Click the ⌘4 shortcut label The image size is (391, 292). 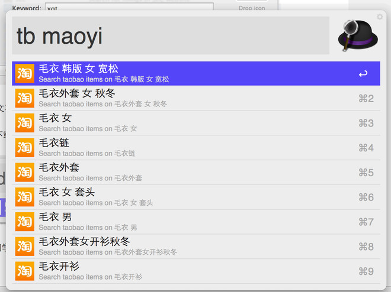(x=366, y=148)
